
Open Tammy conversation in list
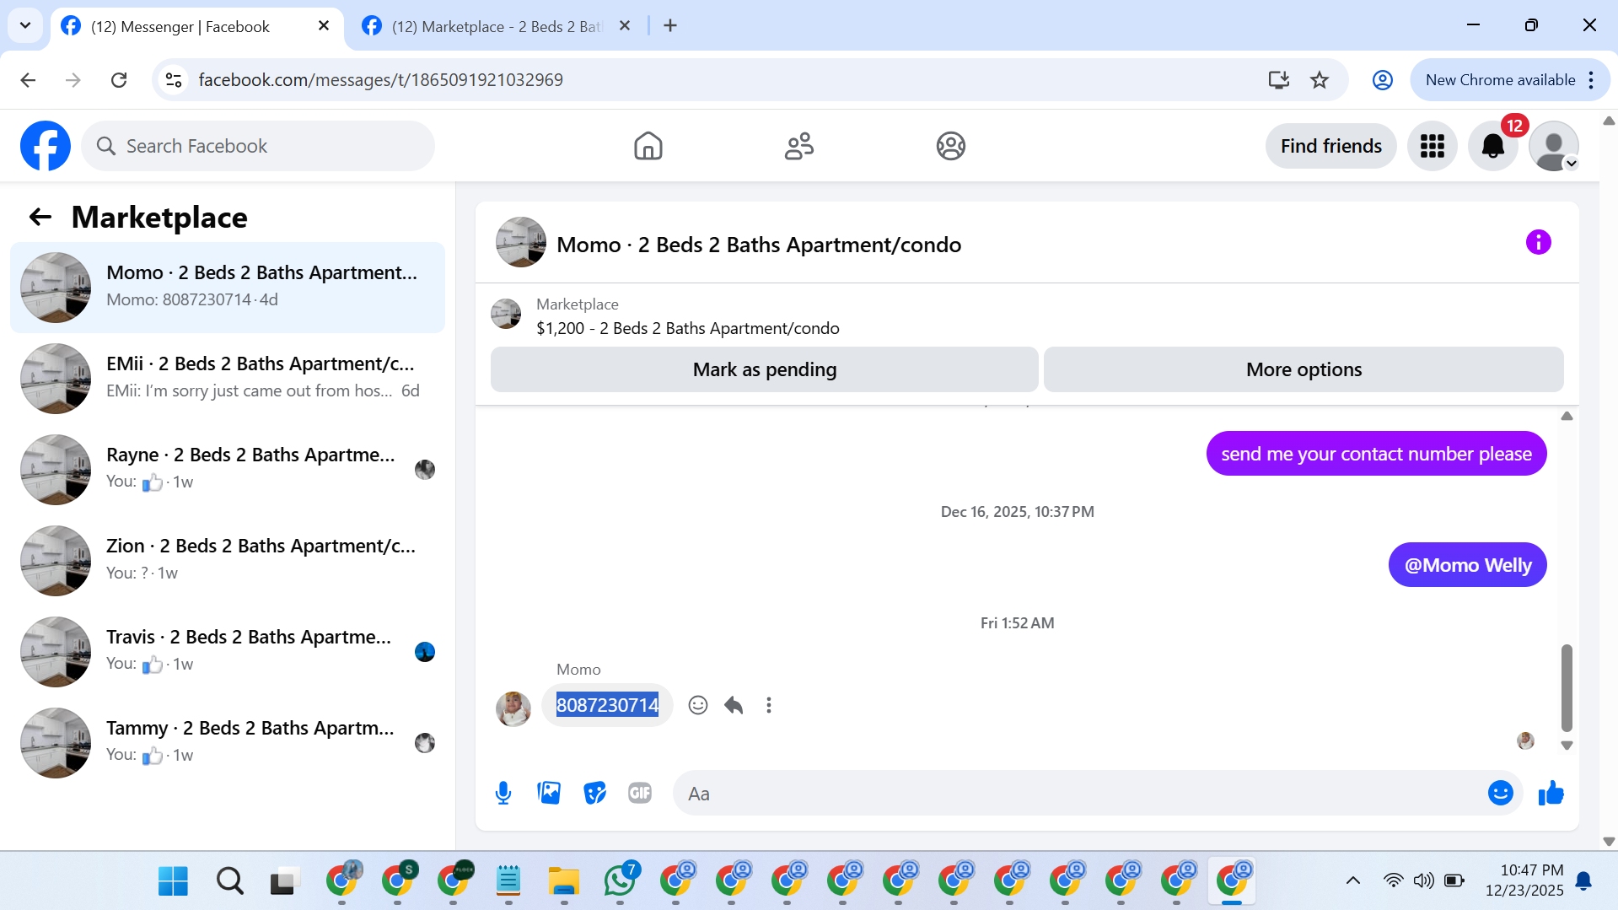228,743
